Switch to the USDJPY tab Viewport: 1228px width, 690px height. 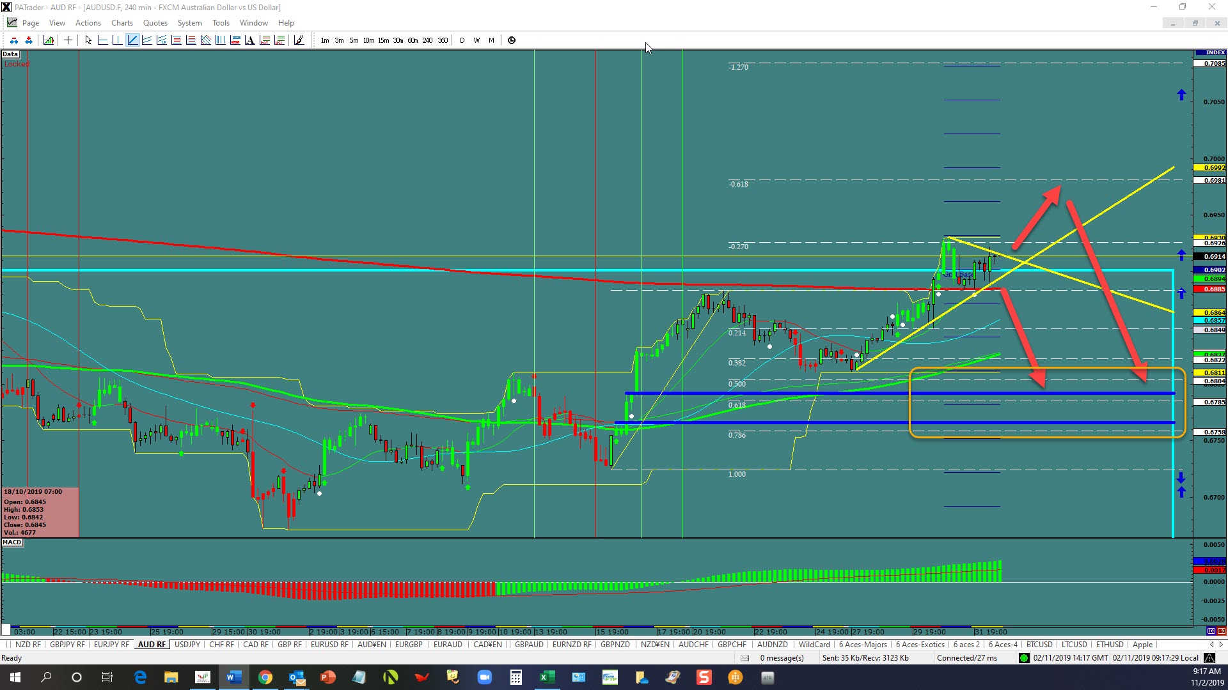[187, 645]
